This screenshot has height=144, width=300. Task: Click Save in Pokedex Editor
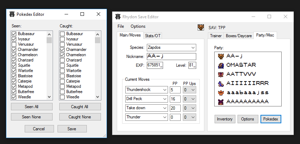point(72,129)
